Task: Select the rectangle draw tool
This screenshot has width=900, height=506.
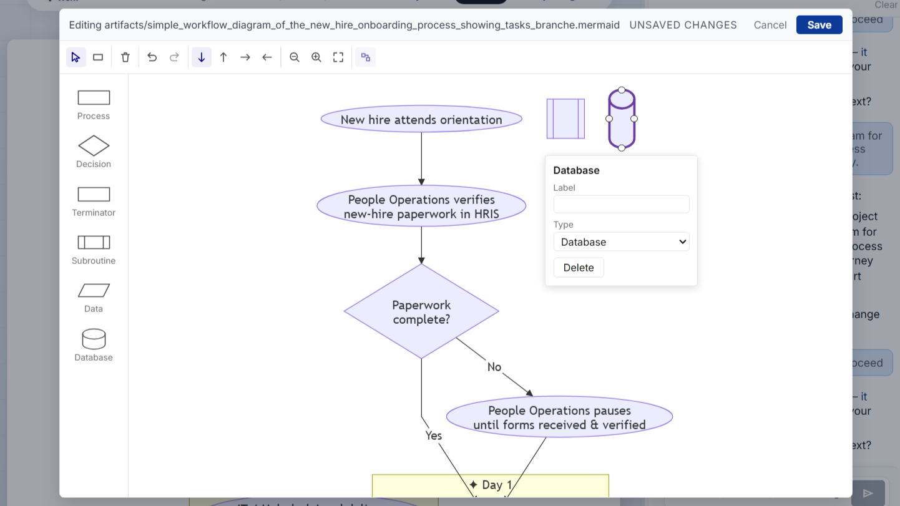Action: click(98, 57)
